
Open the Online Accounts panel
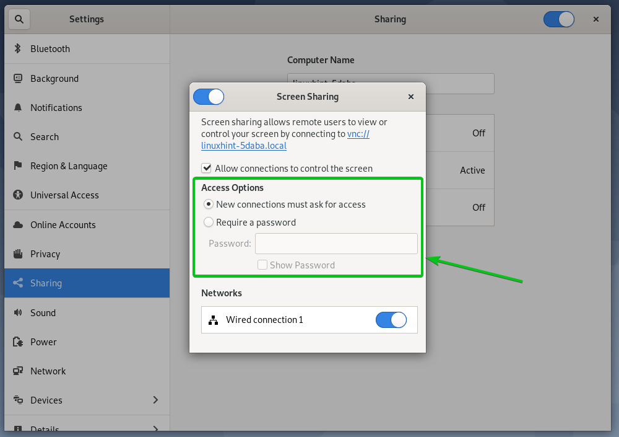(87, 224)
